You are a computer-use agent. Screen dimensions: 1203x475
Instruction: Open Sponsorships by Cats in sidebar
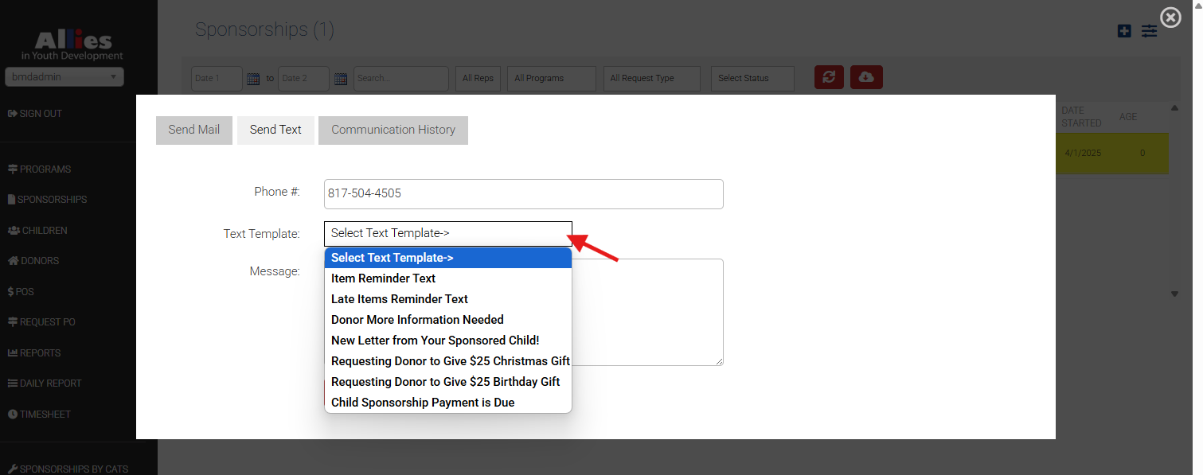click(68, 469)
